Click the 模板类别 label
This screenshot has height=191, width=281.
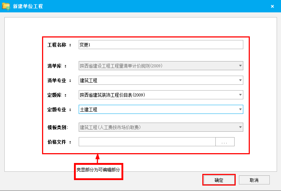[58, 127]
